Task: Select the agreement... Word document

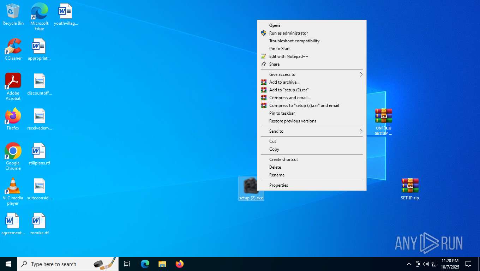Action: (13, 224)
